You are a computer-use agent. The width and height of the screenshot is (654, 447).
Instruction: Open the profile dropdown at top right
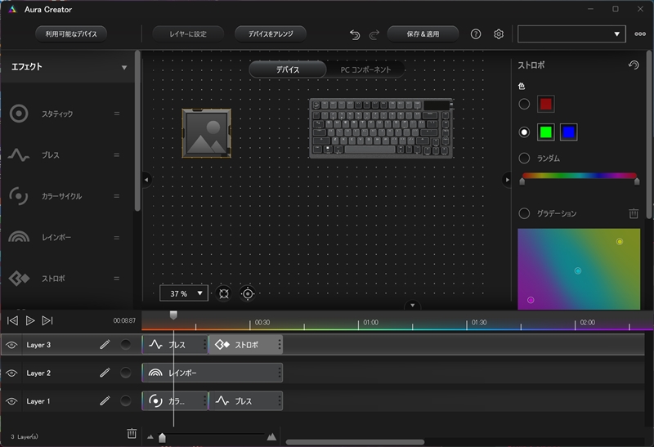[x=571, y=34]
